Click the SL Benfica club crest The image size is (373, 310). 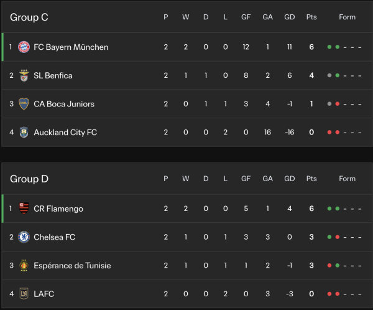point(24,75)
